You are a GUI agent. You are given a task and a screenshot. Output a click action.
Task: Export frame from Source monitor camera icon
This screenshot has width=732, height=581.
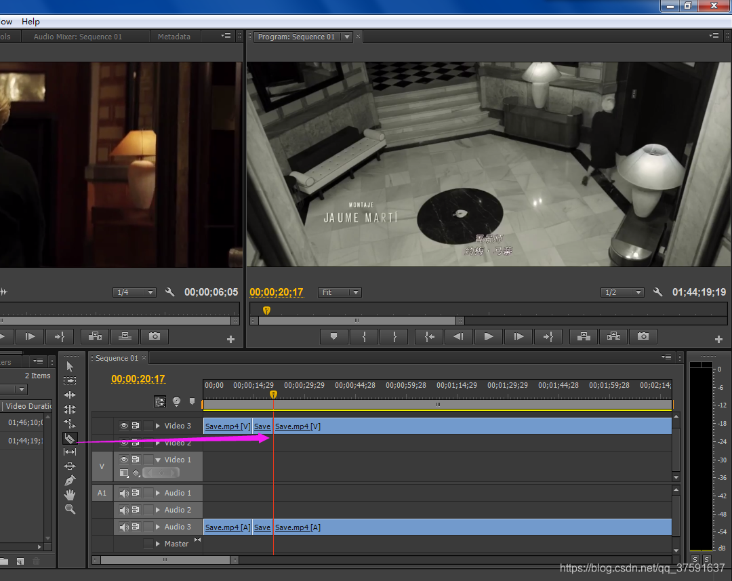[155, 336]
